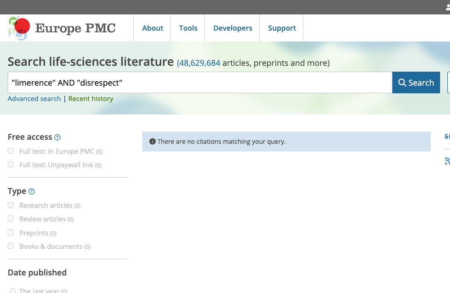The height and width of the screenshot is (293, 450).
Task: Open the Type help icon
Action: [x=31, y=192]
